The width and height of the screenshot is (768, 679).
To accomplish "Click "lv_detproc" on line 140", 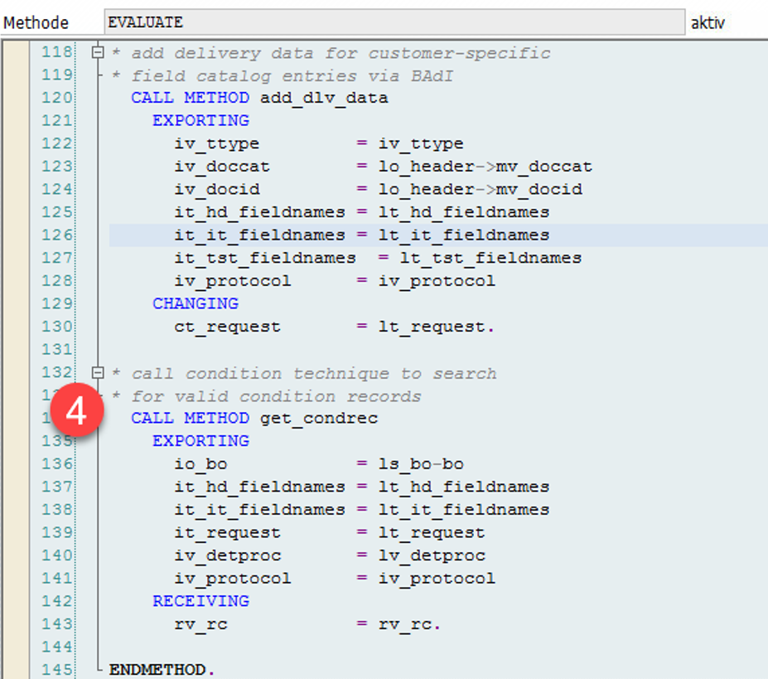I will (x=432, y=555).
